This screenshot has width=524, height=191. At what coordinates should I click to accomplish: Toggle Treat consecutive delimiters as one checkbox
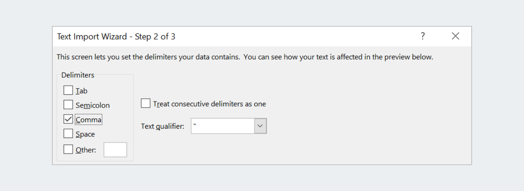pyautogui.click(x=146, y=103)
